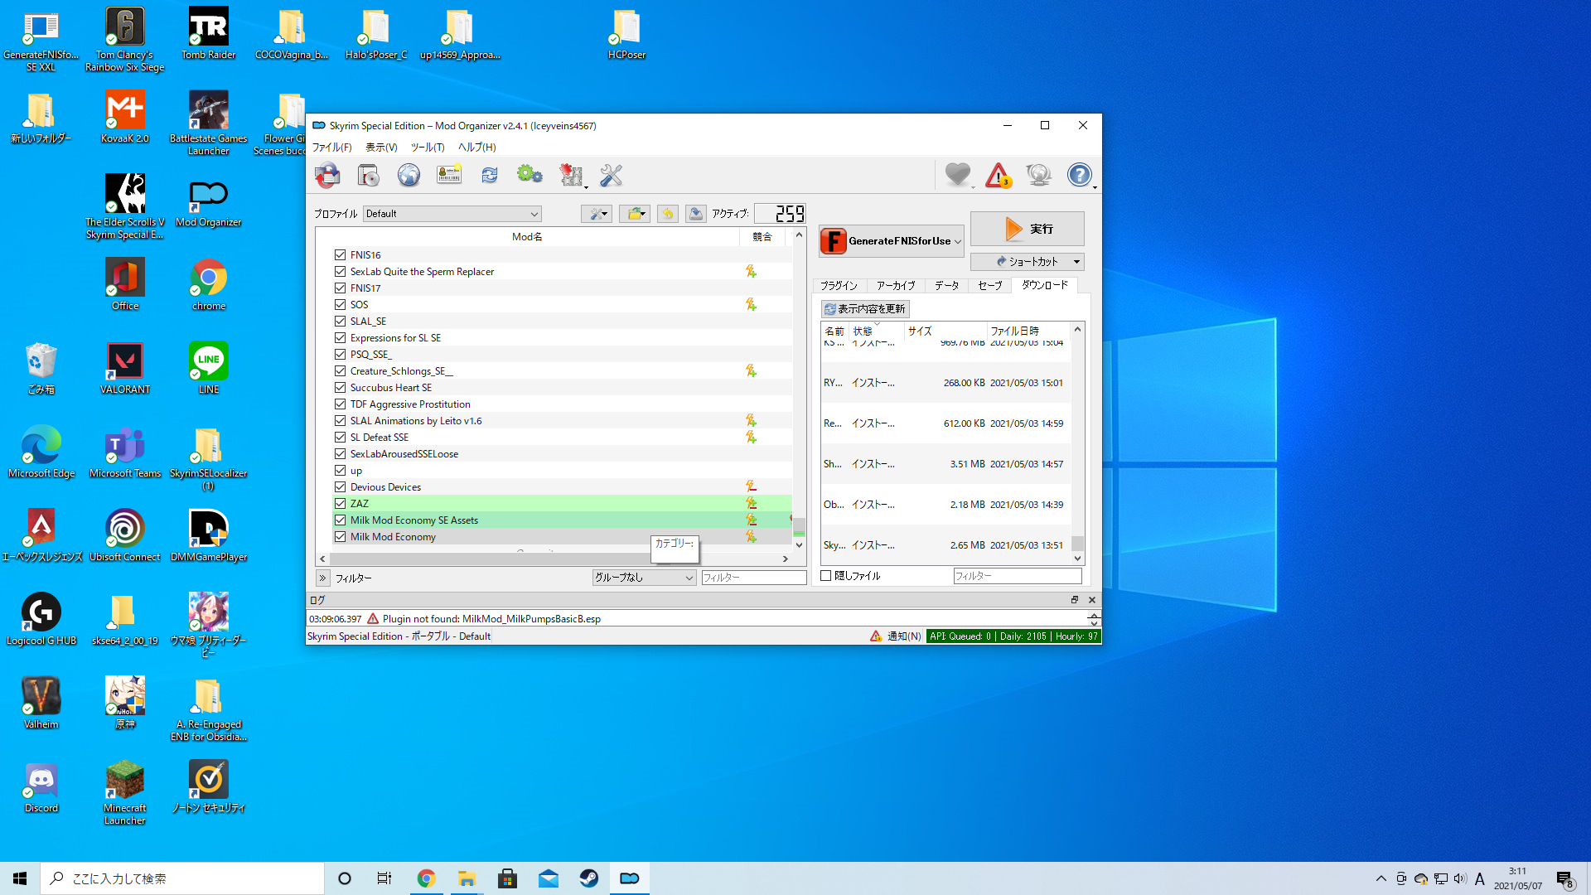
Task: Sort mods by the Mod name header
Action: [527, 237]
